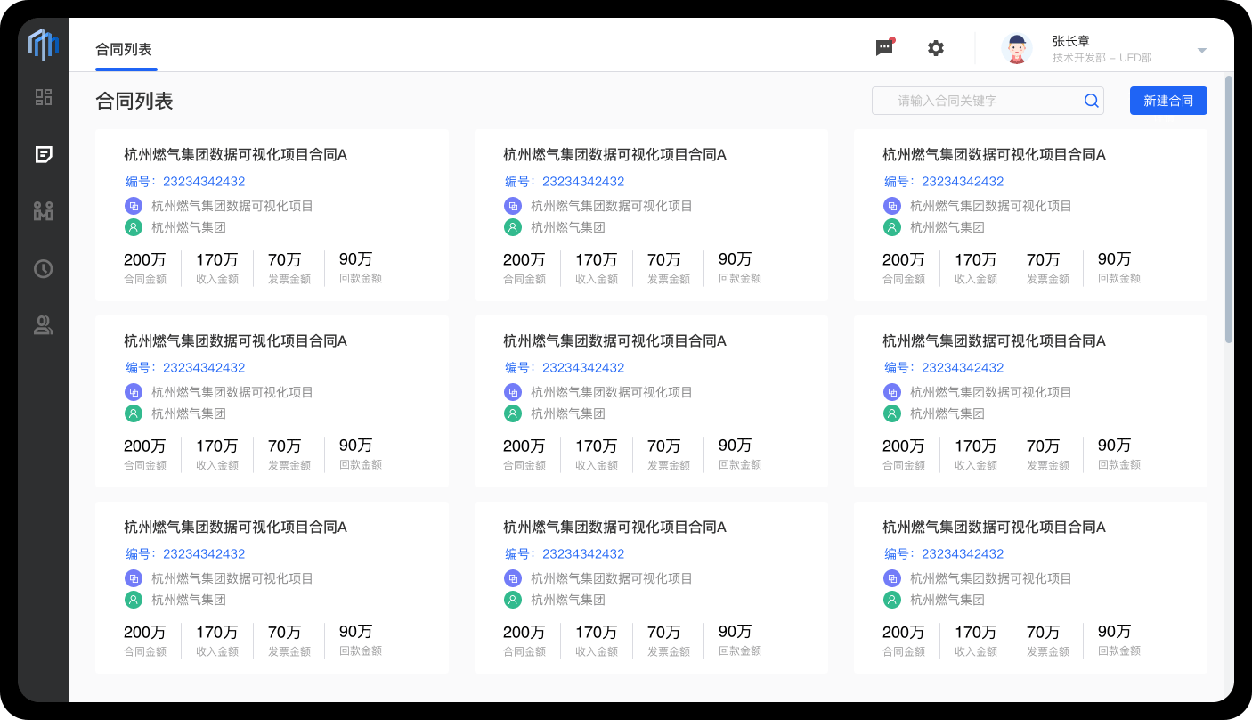Viewport: 1252px width, 720px height.
Task: Open the messages chat bubble icon
Action: [884, 48]
